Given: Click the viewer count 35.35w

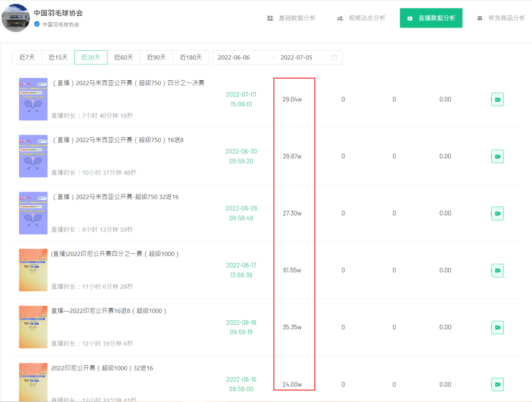Looking at the screenshot, I should (292, 327).
